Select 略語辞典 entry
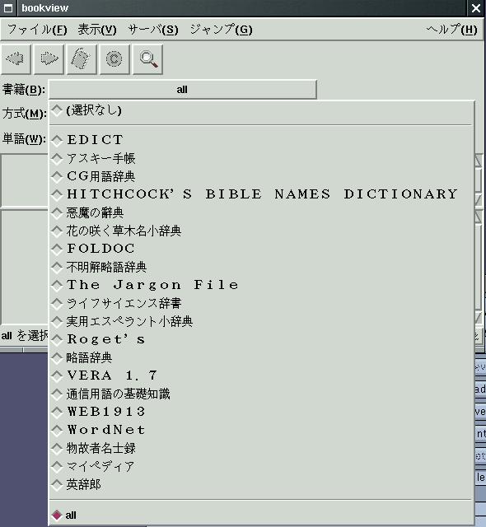 pyautogui.click(x=260, y=357)
